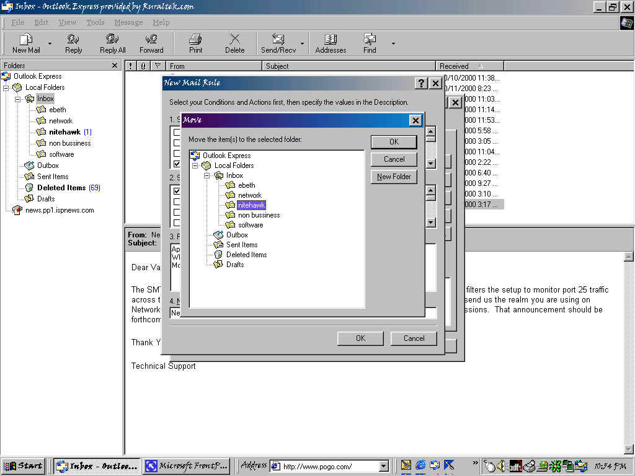This screenshot has height=476, width=635.
Task: Create a New Folder in the Move dialog
Action: [394, 177]
